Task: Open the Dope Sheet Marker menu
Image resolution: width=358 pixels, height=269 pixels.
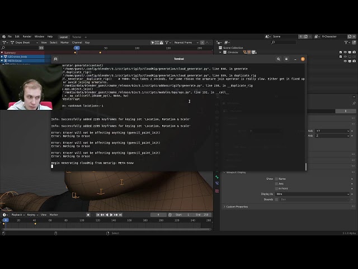Action: [65, 43]
